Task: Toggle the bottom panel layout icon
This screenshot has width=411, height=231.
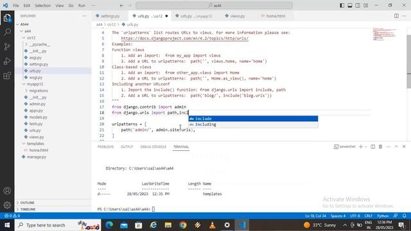Action: pyautogui.click(x=349, y=6)
